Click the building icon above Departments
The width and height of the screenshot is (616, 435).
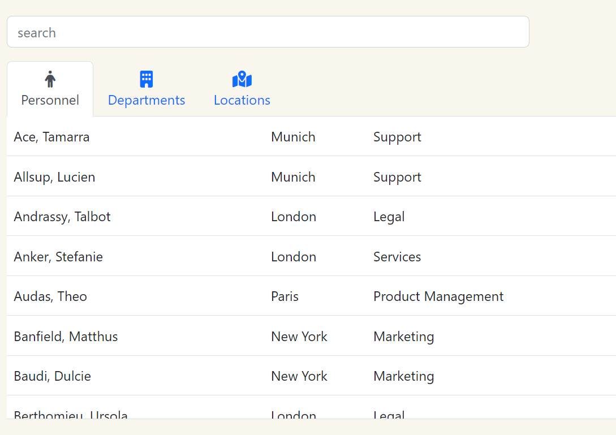tap(146, 79)
